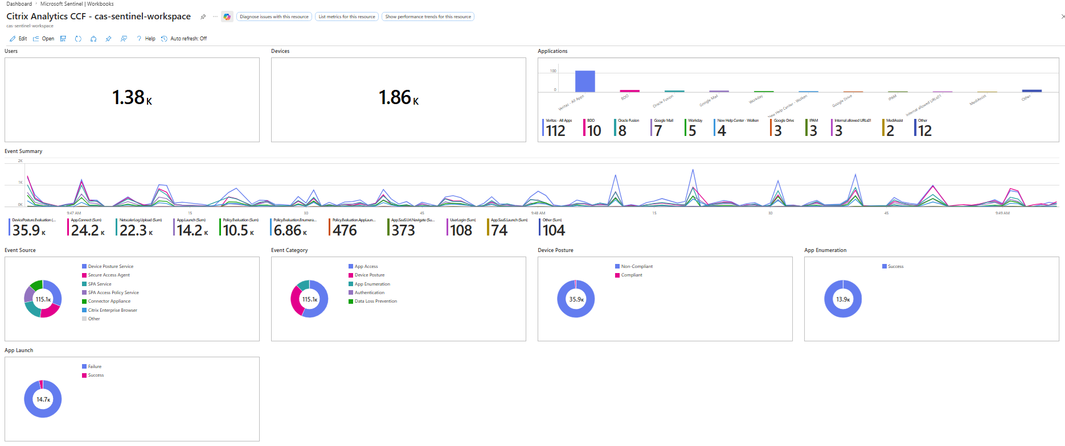Image resolution: width=1065 pixels, height=446 pixels.
Task: Click the Oracle Fusion 8 value
Action: (x=622, y=131)
